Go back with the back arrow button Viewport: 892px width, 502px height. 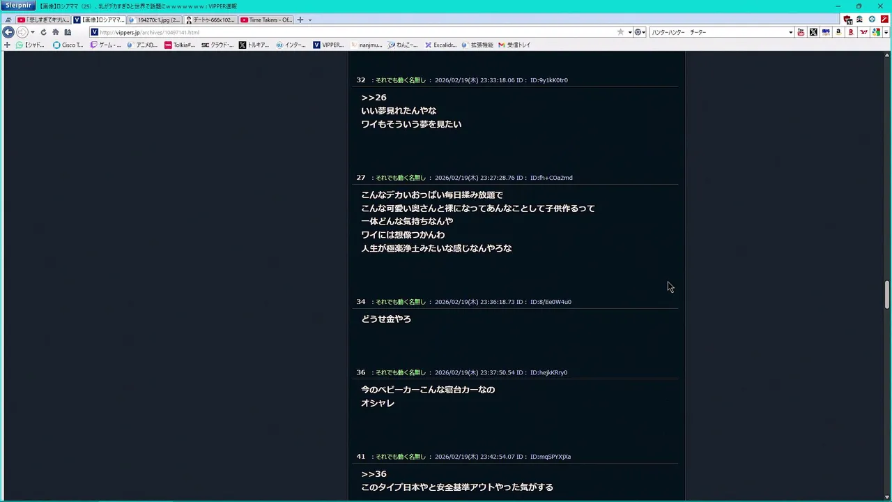[x=8, y=32]
